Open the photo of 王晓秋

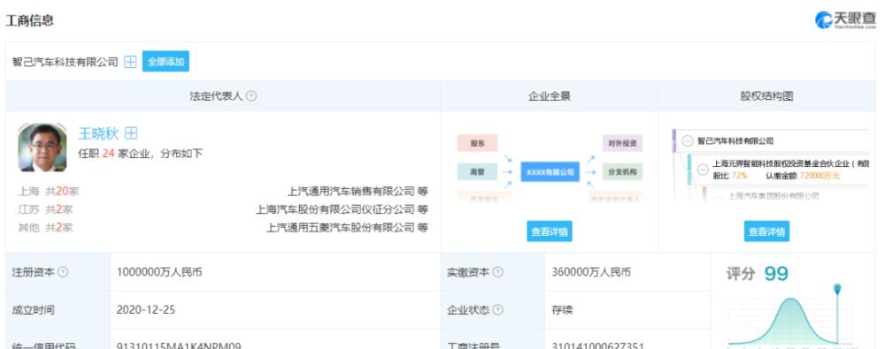(42, 148)
